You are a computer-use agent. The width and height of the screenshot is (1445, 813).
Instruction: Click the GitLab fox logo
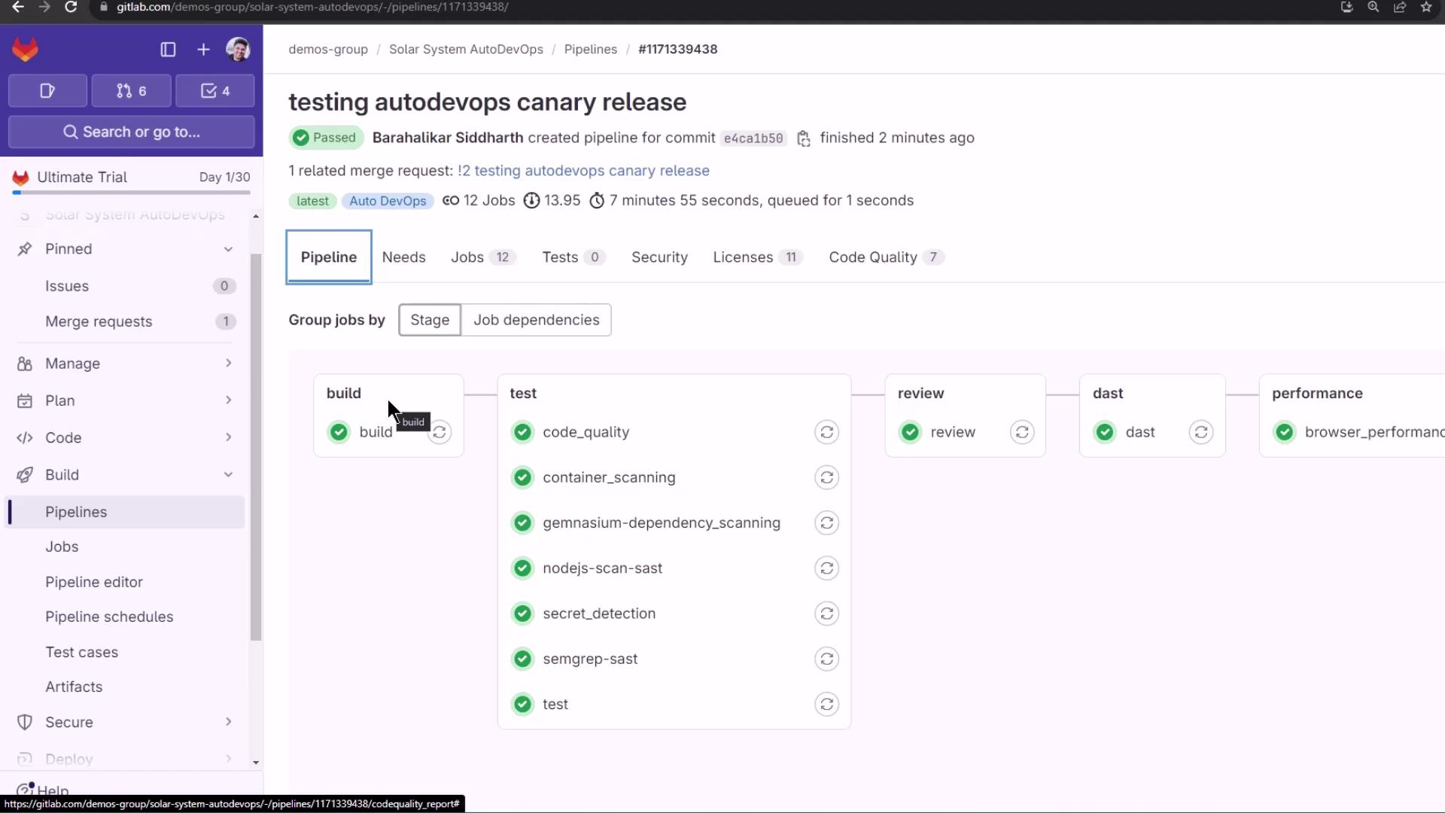(x=25, y=50)
